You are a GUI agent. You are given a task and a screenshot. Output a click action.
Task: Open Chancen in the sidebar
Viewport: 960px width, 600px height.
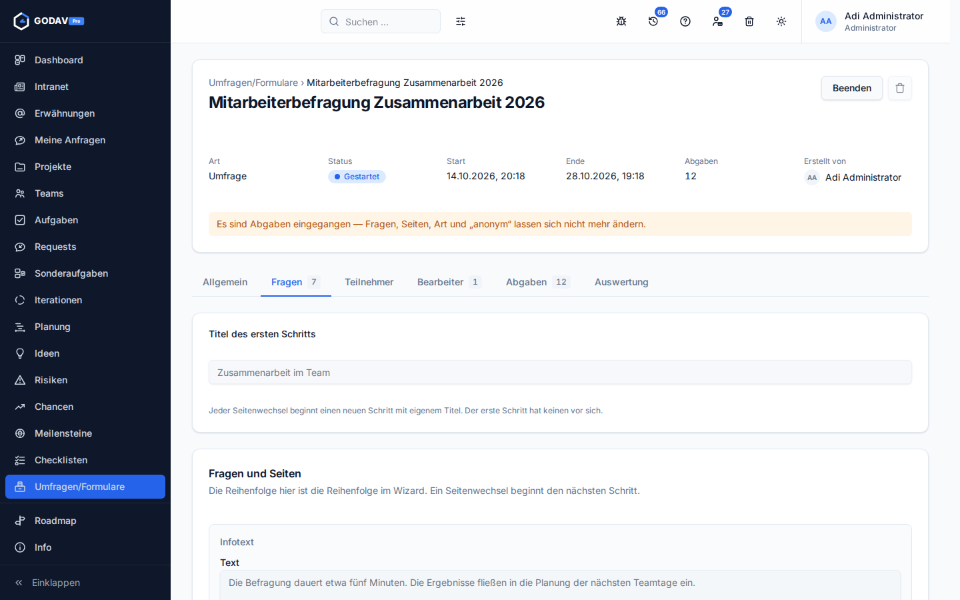tap(85, 407)
